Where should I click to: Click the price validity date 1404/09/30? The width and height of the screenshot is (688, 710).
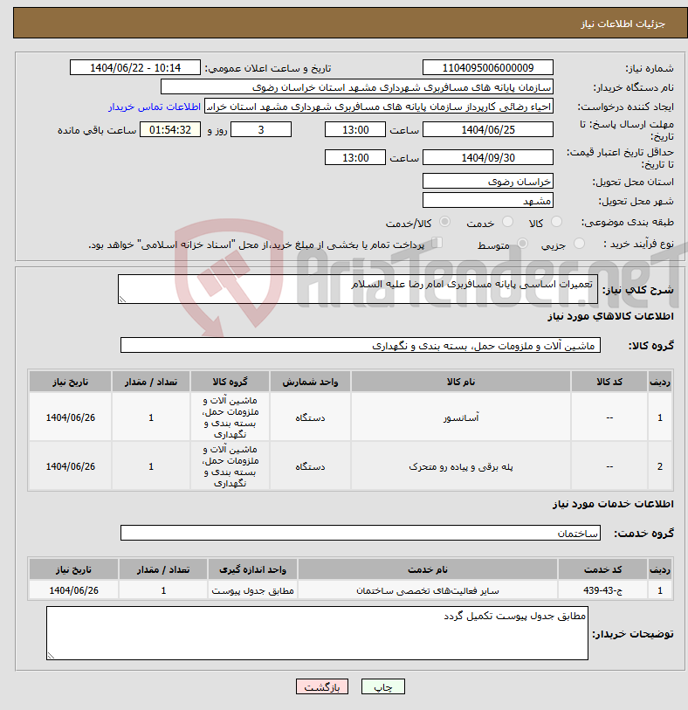pyautogui.click(x=487, y=157)
